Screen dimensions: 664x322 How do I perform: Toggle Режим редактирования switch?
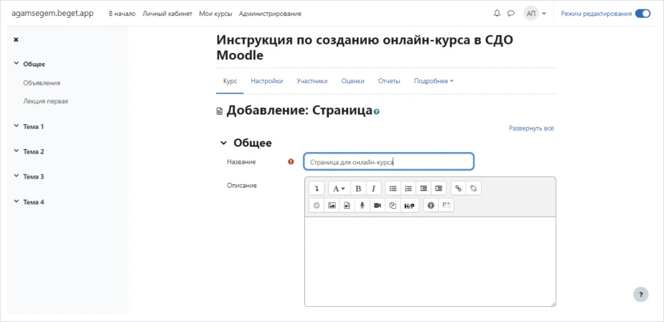pyautogui.click(x=642, y=14)
